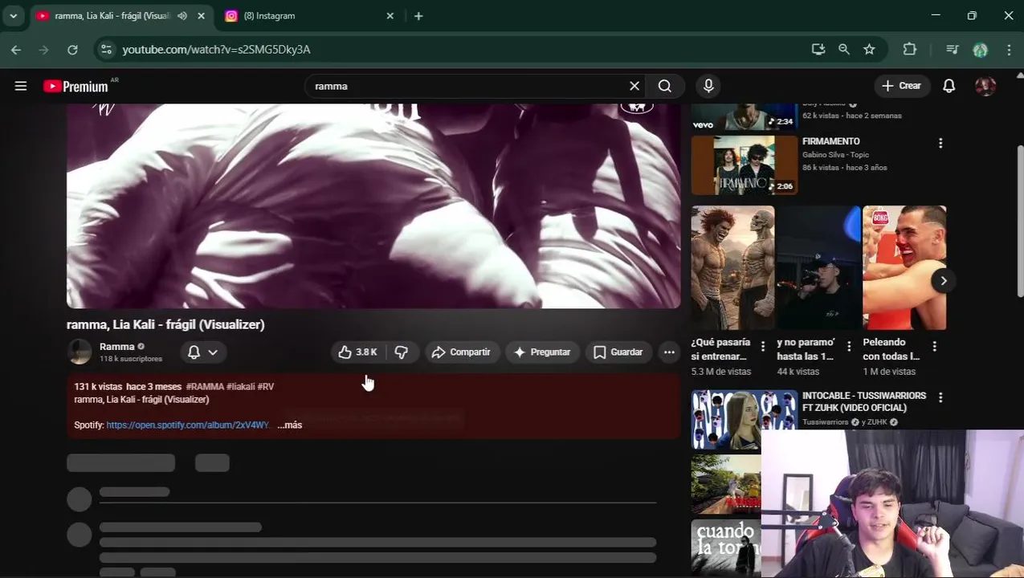Dislike the video

[x=402, y=352]
